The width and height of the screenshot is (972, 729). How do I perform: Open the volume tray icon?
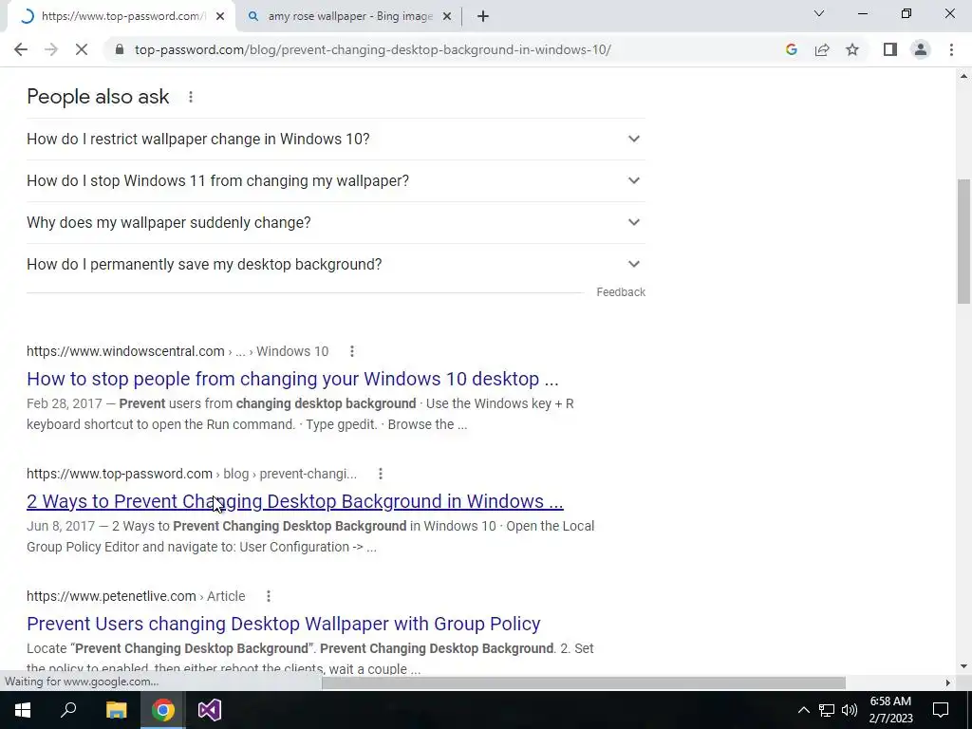tap(850, 710)
